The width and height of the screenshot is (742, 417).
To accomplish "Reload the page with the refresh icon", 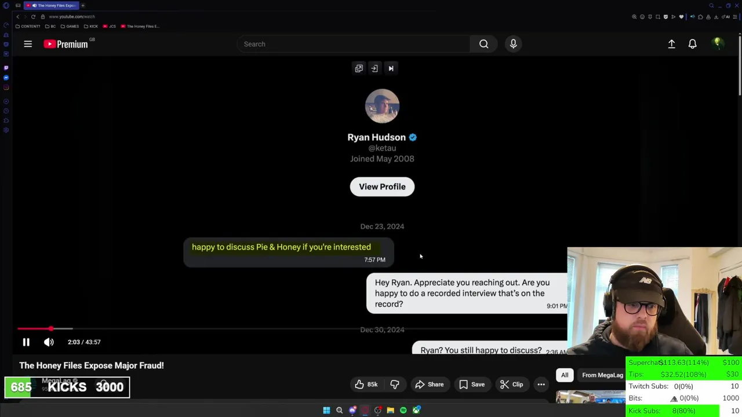I will point(33,17).
